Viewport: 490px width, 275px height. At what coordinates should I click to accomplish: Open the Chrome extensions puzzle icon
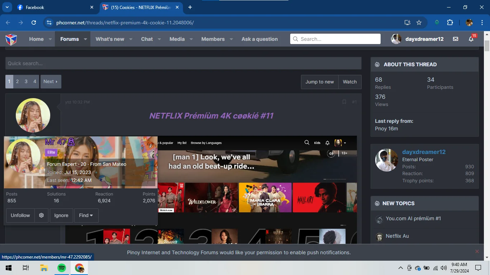click(x=450, y=23)
